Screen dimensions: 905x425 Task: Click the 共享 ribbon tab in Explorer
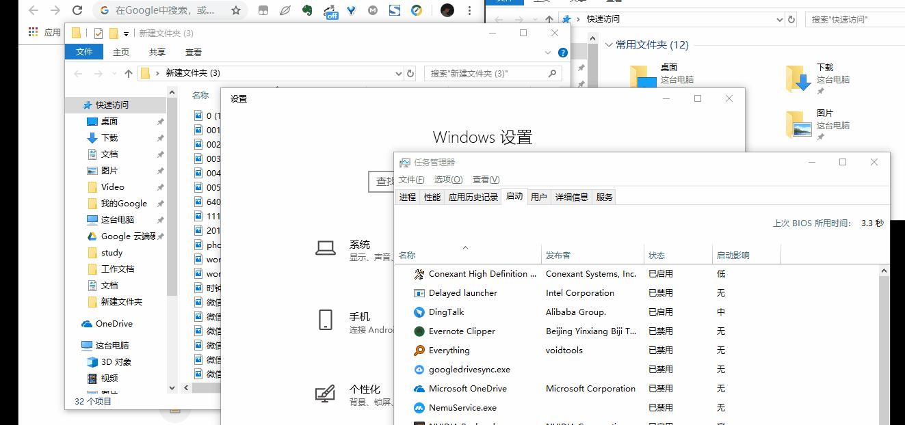tap(157, 51)
